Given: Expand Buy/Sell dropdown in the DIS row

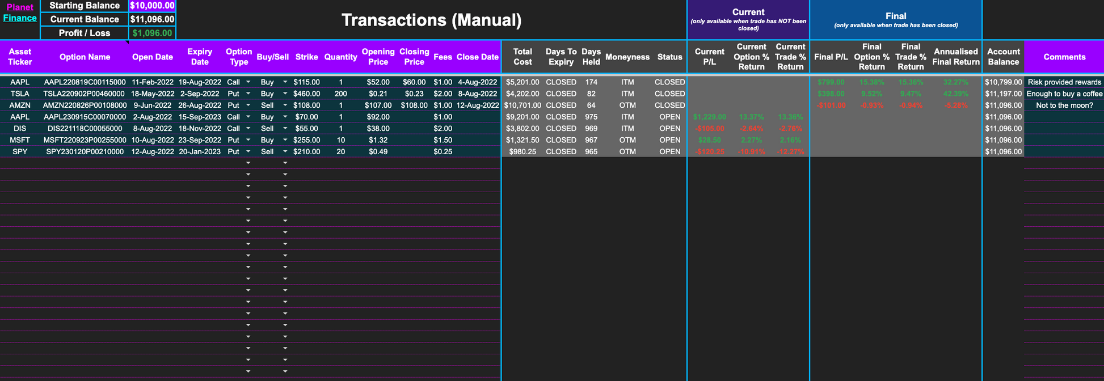Looking at the screenshot, I should tap(285, 129).
